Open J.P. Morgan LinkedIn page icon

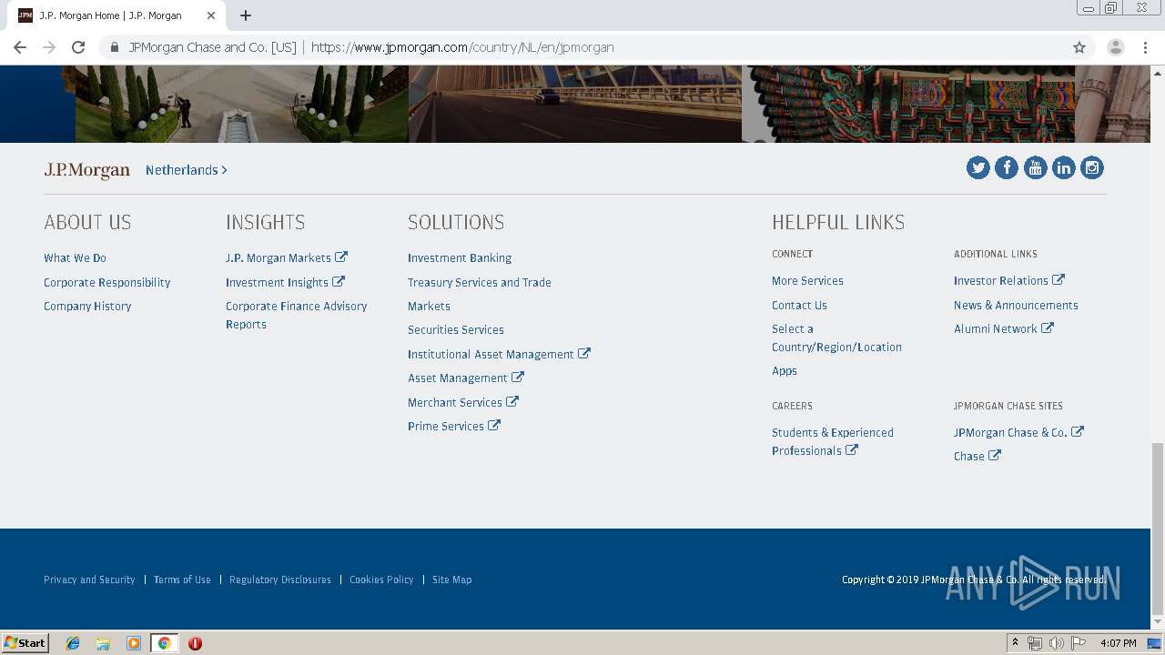point(1063,167)
